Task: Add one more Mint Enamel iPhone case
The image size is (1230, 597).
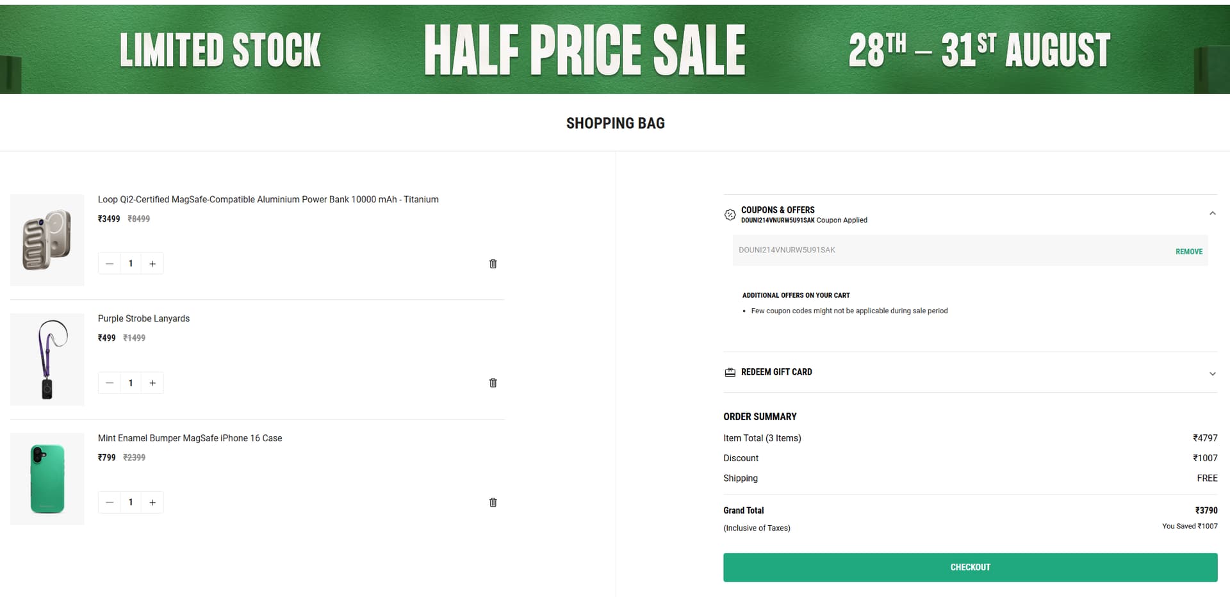Action: 152,503
